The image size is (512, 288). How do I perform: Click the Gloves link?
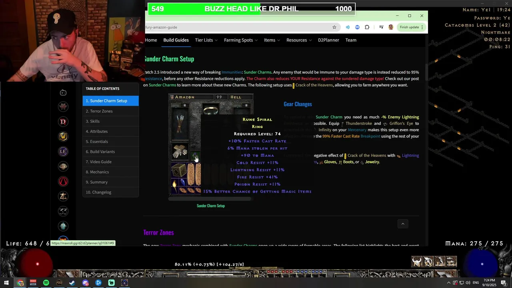(330, 162)
